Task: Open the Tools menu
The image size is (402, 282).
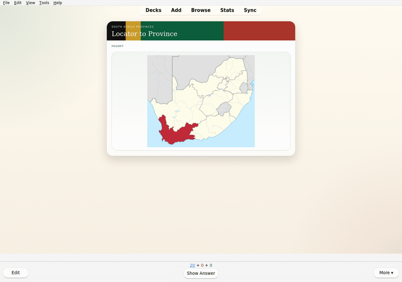Action: tap(44, 2)
